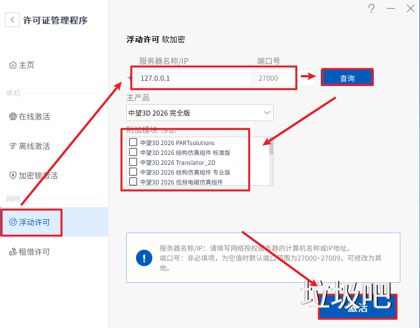Tick the Translator_2D module checkbox
The image size is (420, 328).
coord(133,162)
